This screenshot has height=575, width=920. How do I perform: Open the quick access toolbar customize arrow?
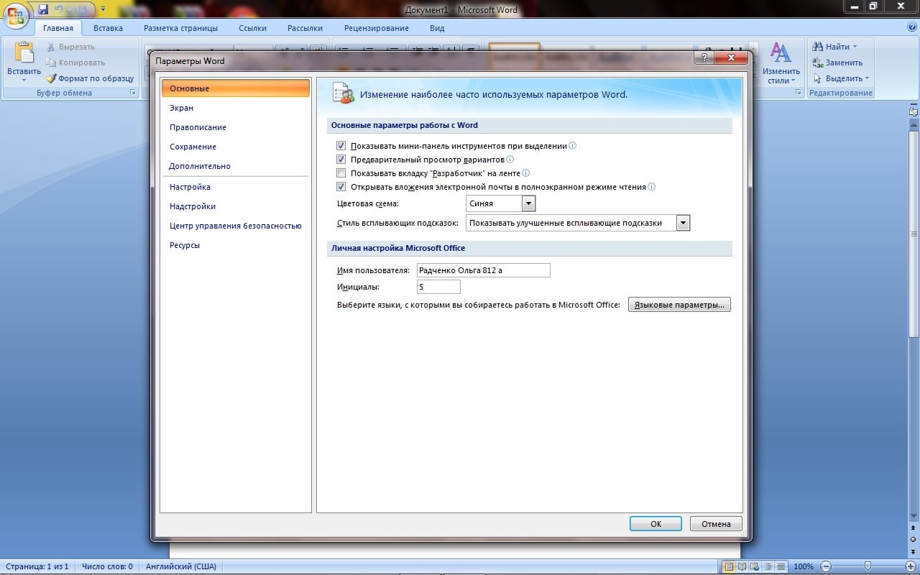[103, 10]
